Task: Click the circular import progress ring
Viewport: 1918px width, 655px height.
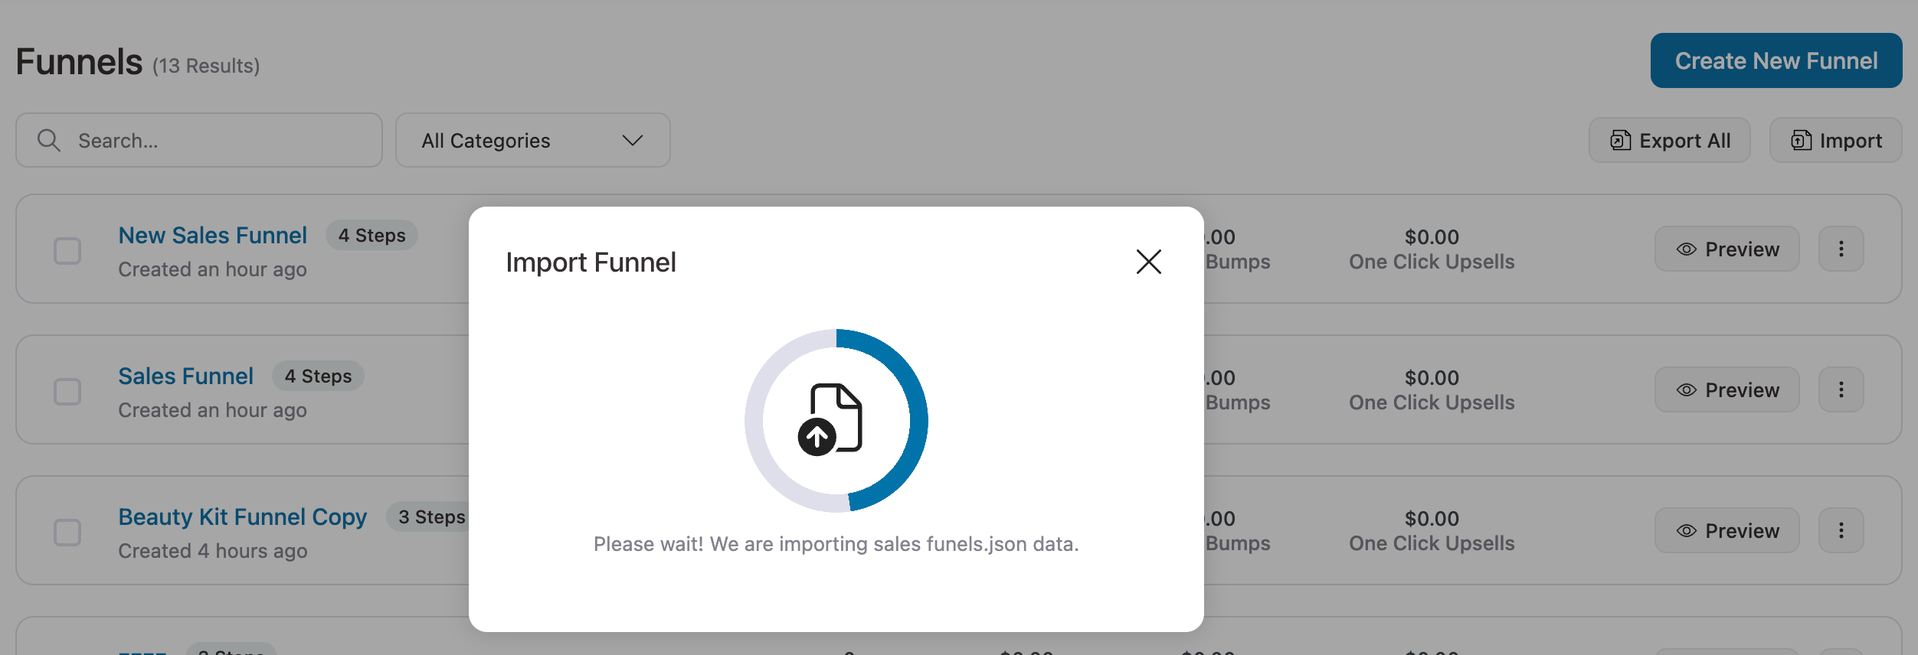Action: 836,420
